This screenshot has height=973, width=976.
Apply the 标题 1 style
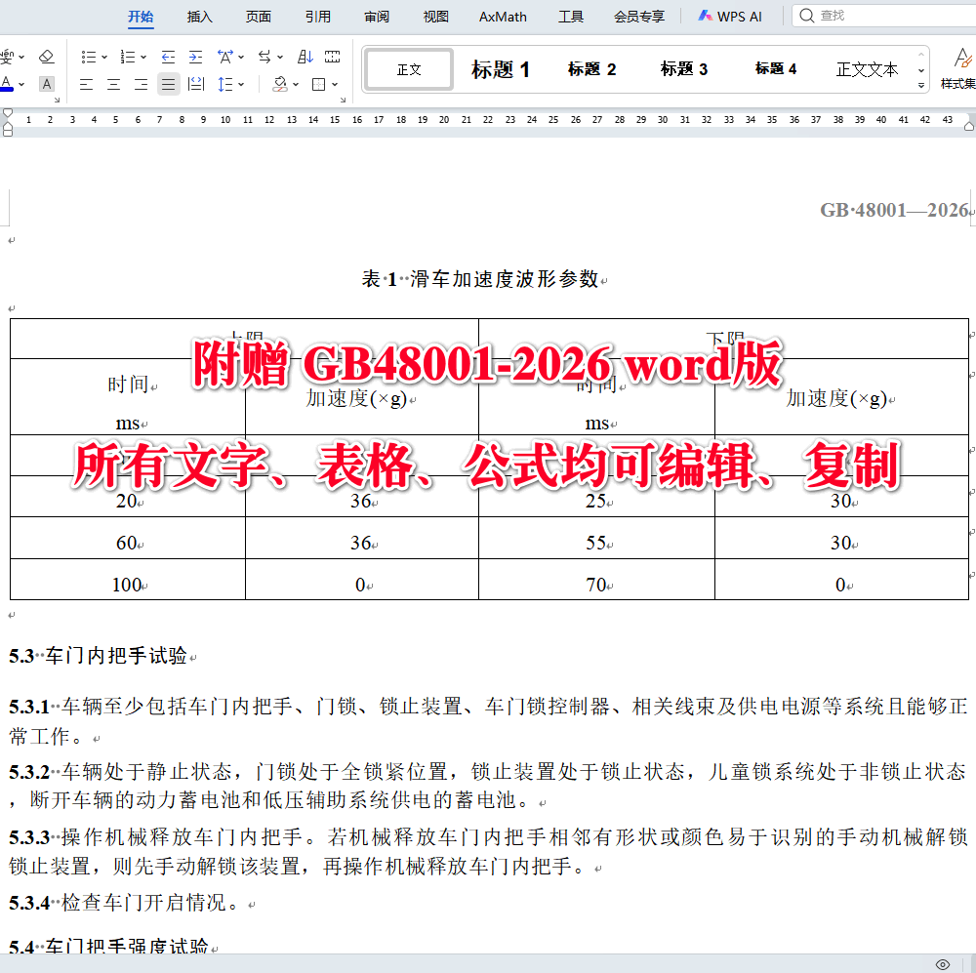(499, 69)
